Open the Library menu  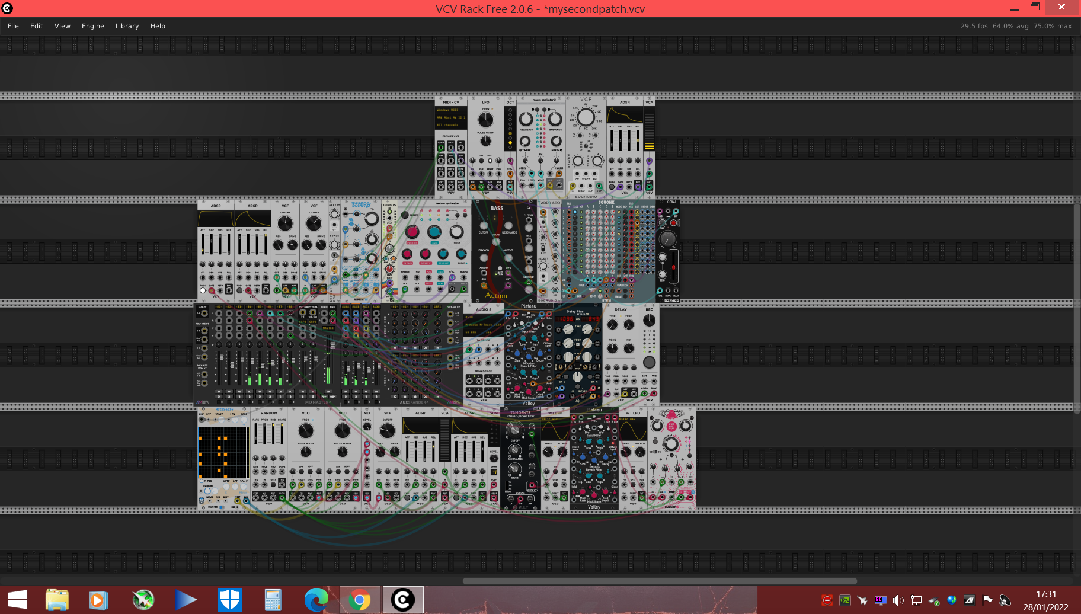127,26
